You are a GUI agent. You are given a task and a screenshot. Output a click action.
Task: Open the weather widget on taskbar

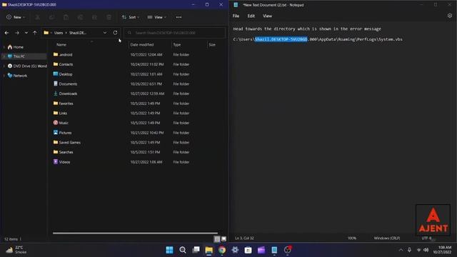click(x=16, y=250)
